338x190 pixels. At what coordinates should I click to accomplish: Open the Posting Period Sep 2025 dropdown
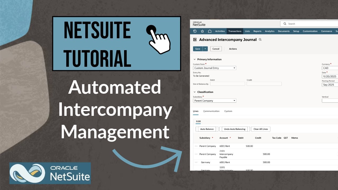(330, 85)
